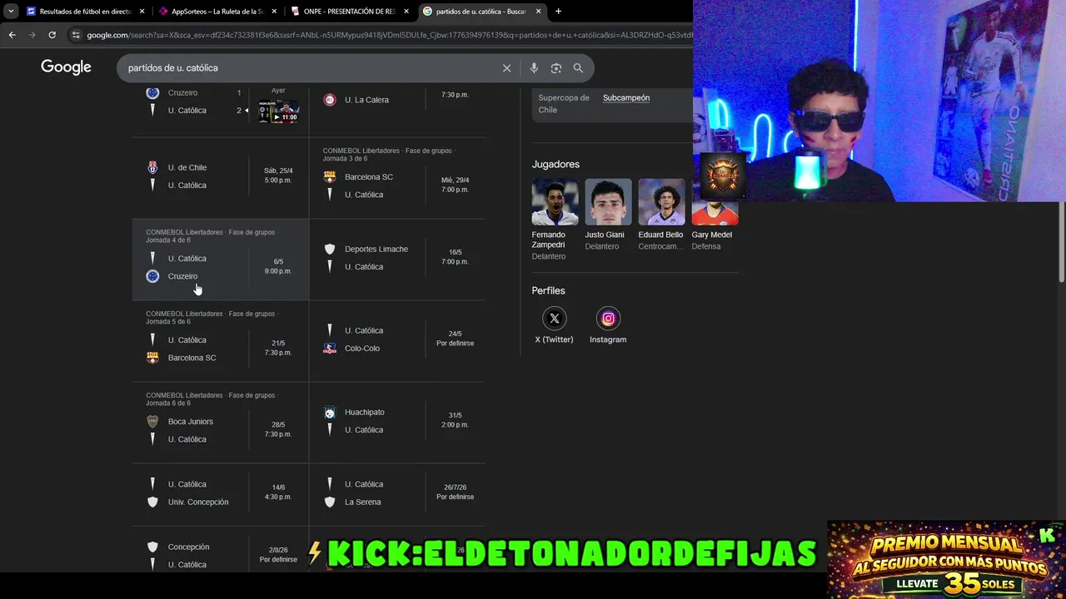Click the Premio Mensual 35 soles banner
Screen dimensions: 1066x599
click(x=946, y=560)
